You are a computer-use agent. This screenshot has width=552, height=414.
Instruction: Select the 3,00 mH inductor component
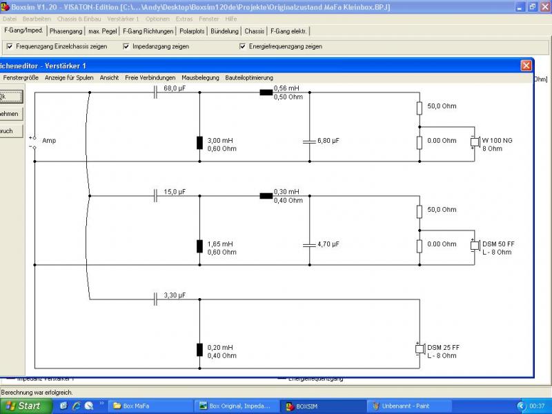coord(199,143)
